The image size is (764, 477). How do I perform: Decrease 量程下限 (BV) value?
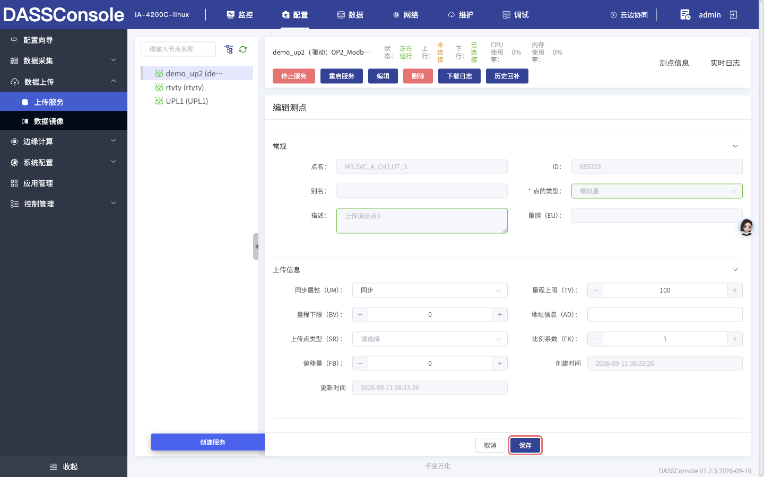(360, 315)
